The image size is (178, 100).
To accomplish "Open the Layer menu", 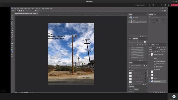I will [x=25, y=8].
